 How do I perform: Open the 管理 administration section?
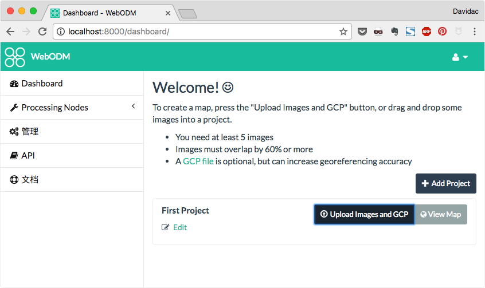point(72,132)
